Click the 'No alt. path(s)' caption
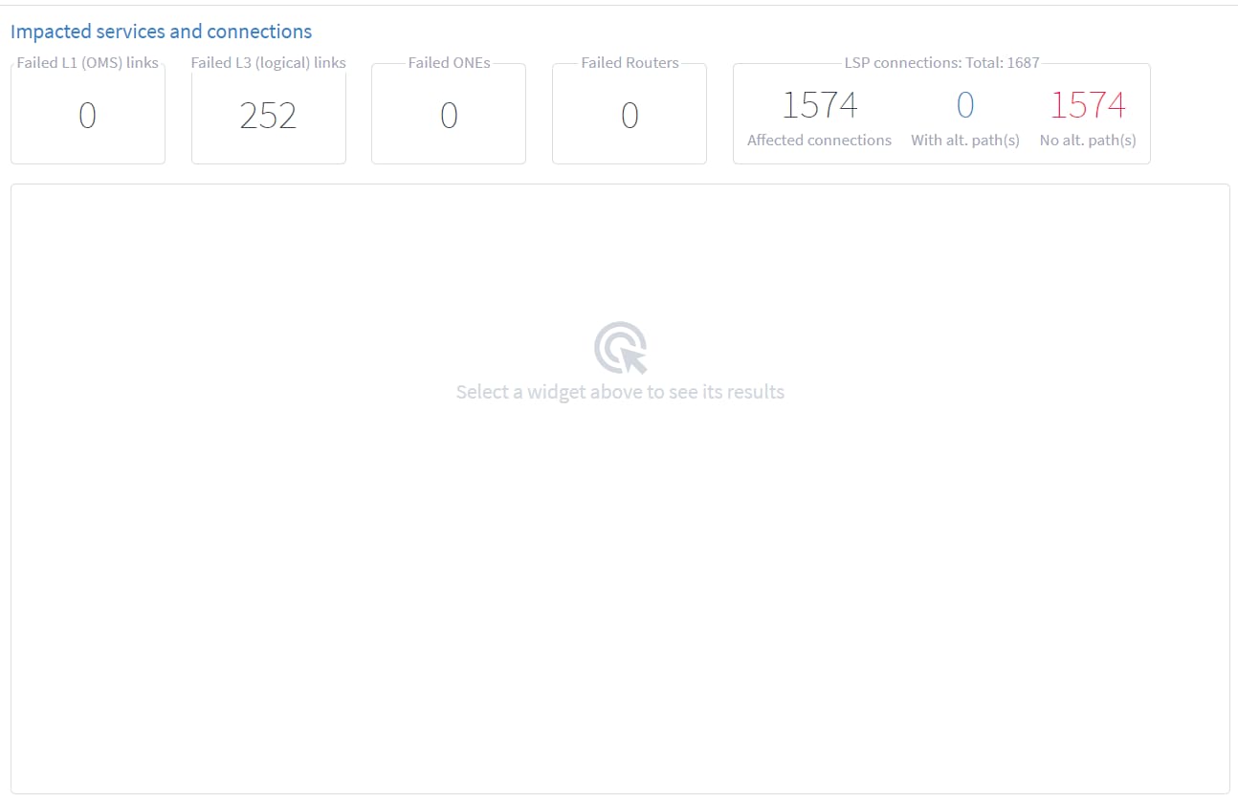 pos(1088,141)
